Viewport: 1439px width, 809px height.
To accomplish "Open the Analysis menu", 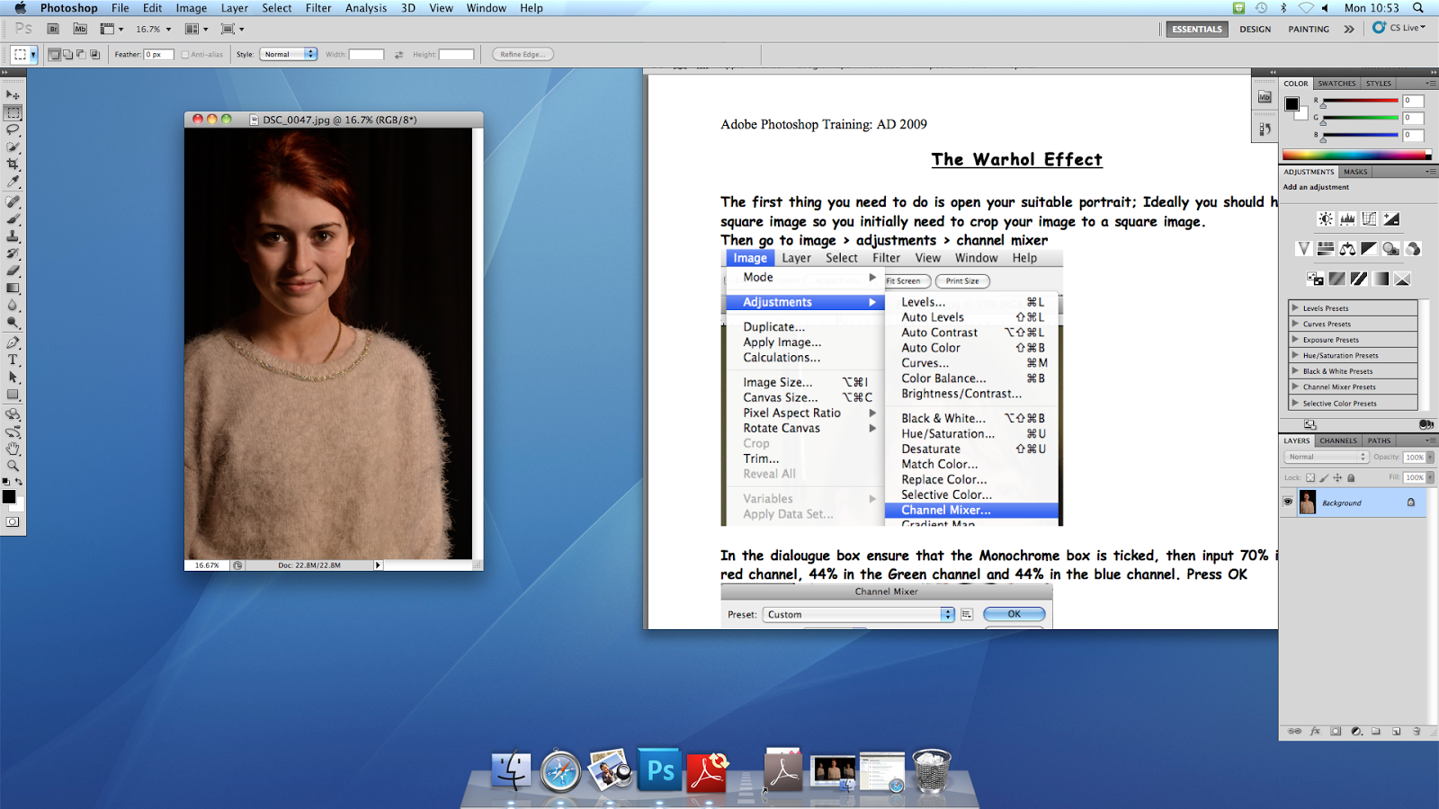I will (x=366, y=8).
